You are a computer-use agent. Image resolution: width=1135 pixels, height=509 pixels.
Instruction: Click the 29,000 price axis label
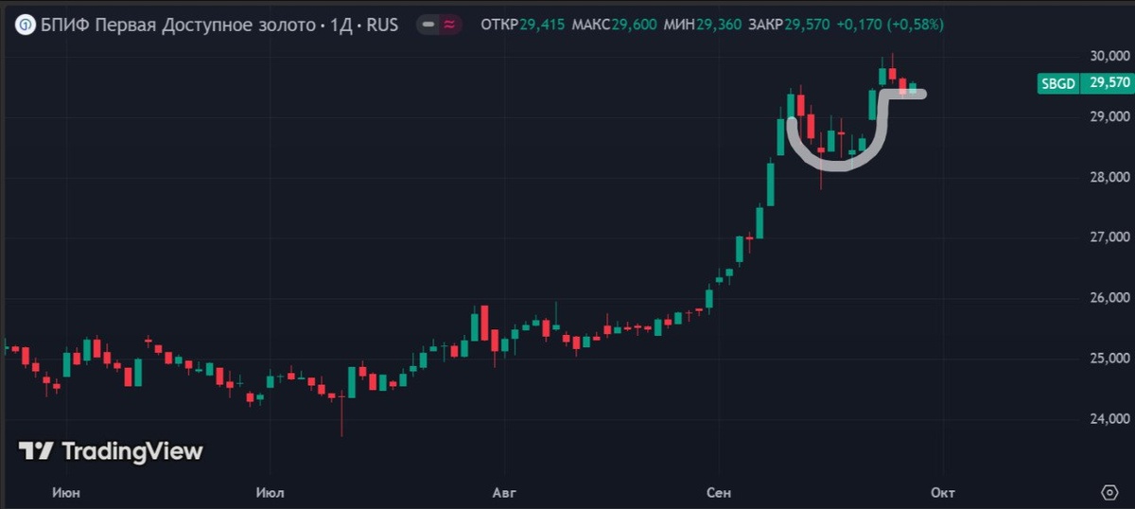[1109, 117]
